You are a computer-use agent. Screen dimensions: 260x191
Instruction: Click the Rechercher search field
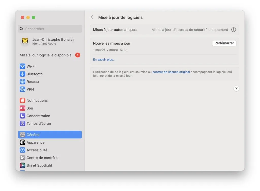coord(50,29)
